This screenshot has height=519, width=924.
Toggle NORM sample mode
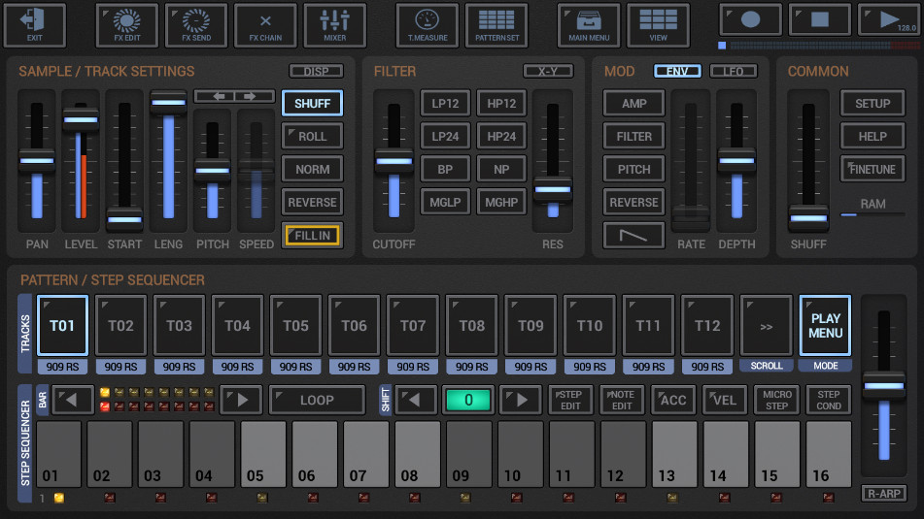[x=312, y=170]
